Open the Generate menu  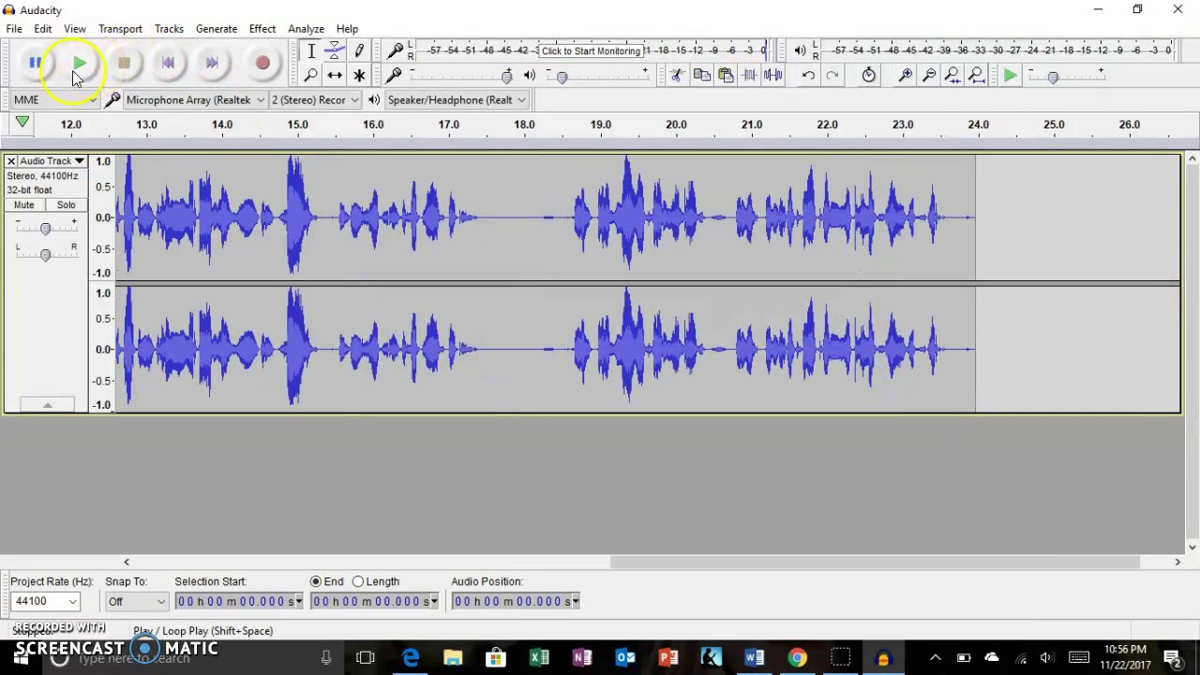pyautogui.click(x=217, y=29)
